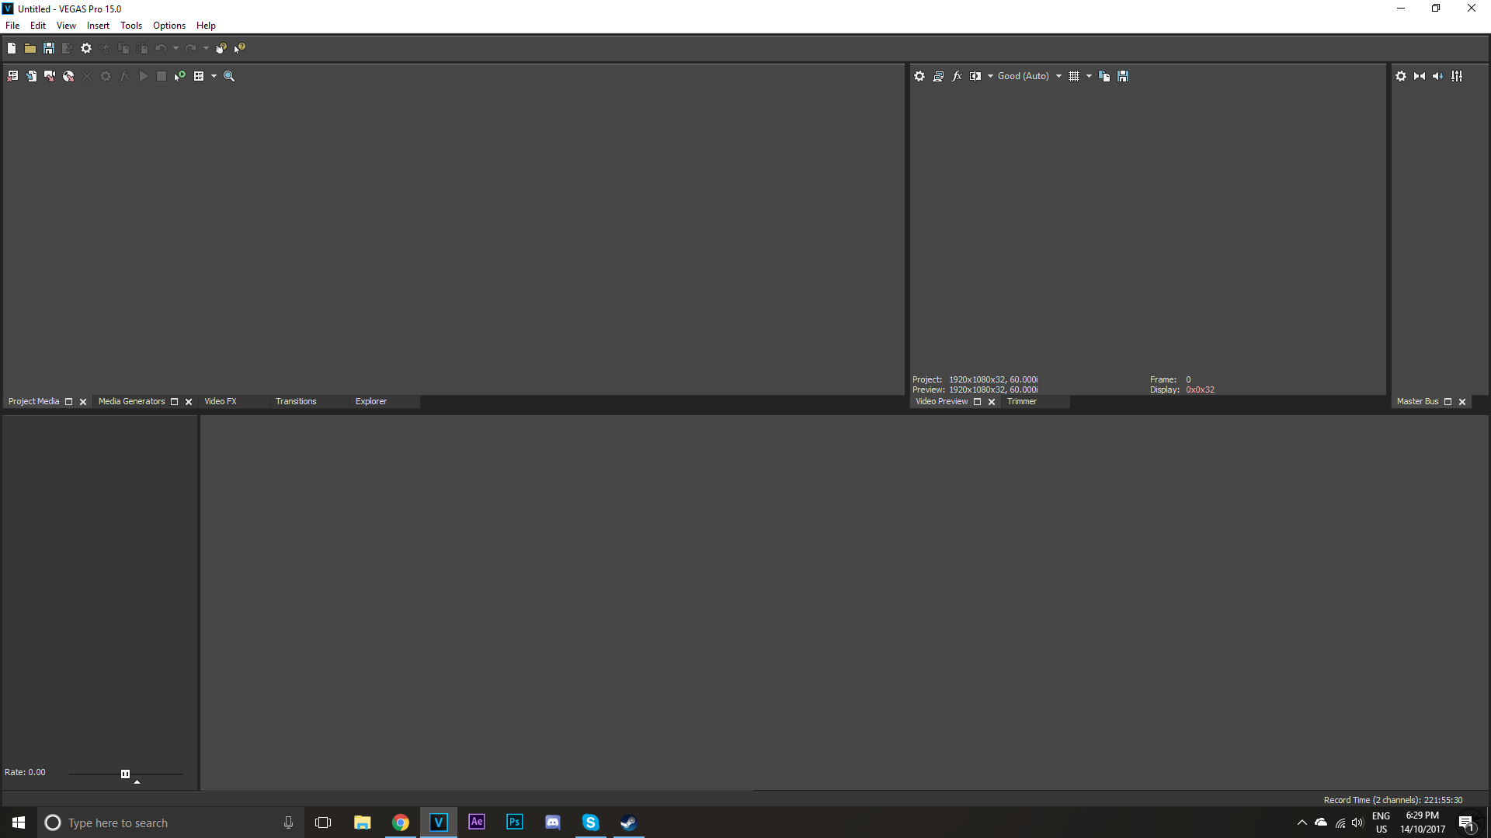This screenshot has height=838, width=1491.
Task: Toggle Auto Preview in Project Media
Action: 180,76
